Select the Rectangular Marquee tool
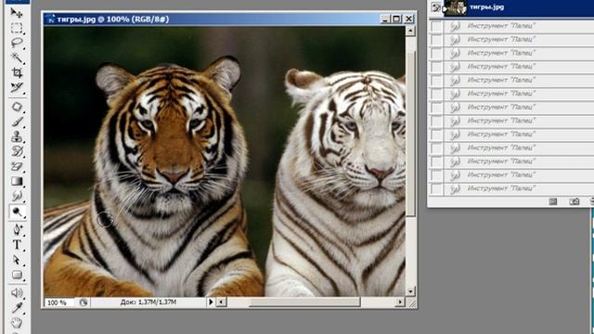 tap(17, 28)
